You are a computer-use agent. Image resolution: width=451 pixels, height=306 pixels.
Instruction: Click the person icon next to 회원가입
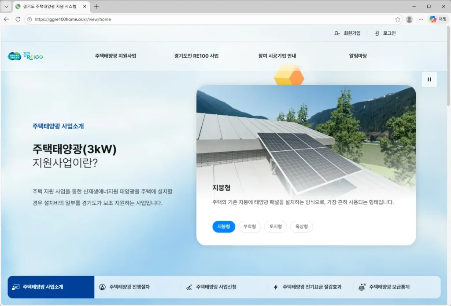[x=336, y=33]
